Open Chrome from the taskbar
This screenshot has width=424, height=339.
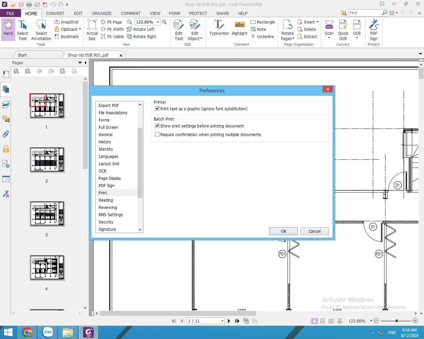pos(27,332)
